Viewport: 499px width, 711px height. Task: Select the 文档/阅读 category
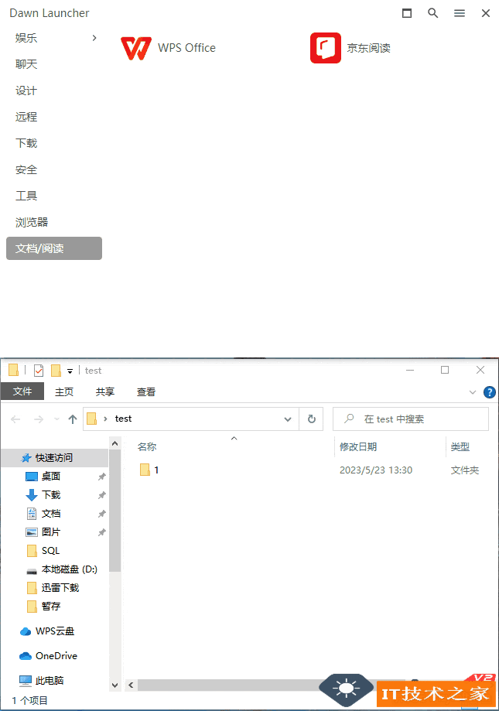tap(54, 248)
